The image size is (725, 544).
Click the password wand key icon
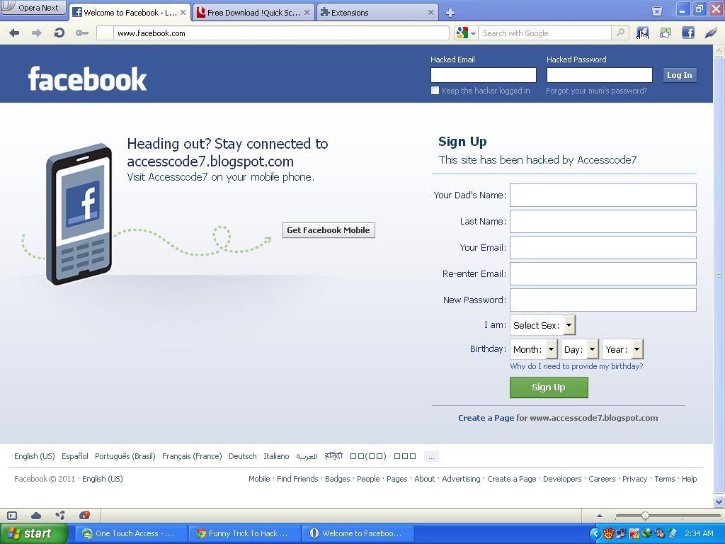tap(82, 33)
